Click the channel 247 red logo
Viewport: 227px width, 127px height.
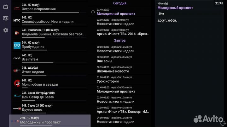[x=17, y=83]
